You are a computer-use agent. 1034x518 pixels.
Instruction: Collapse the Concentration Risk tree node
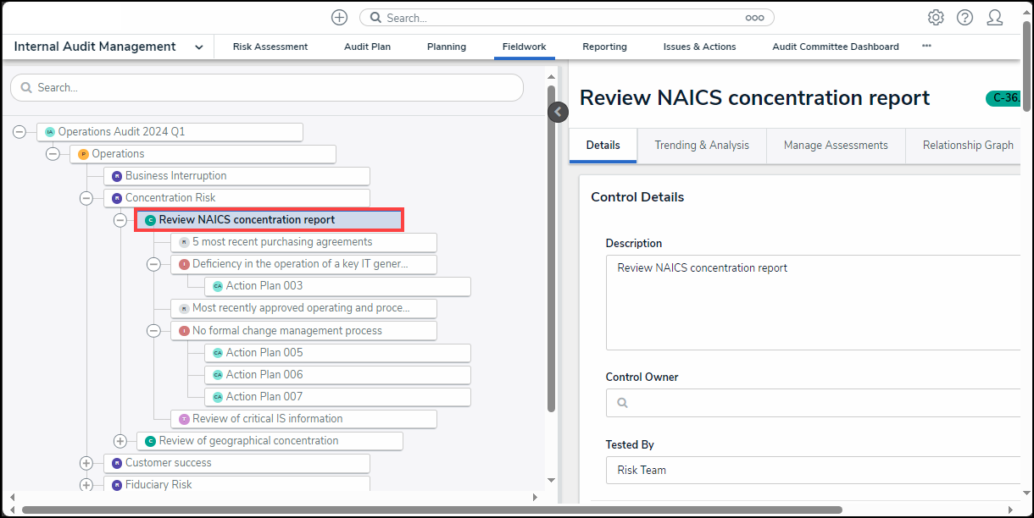click(x=86, y=198)
